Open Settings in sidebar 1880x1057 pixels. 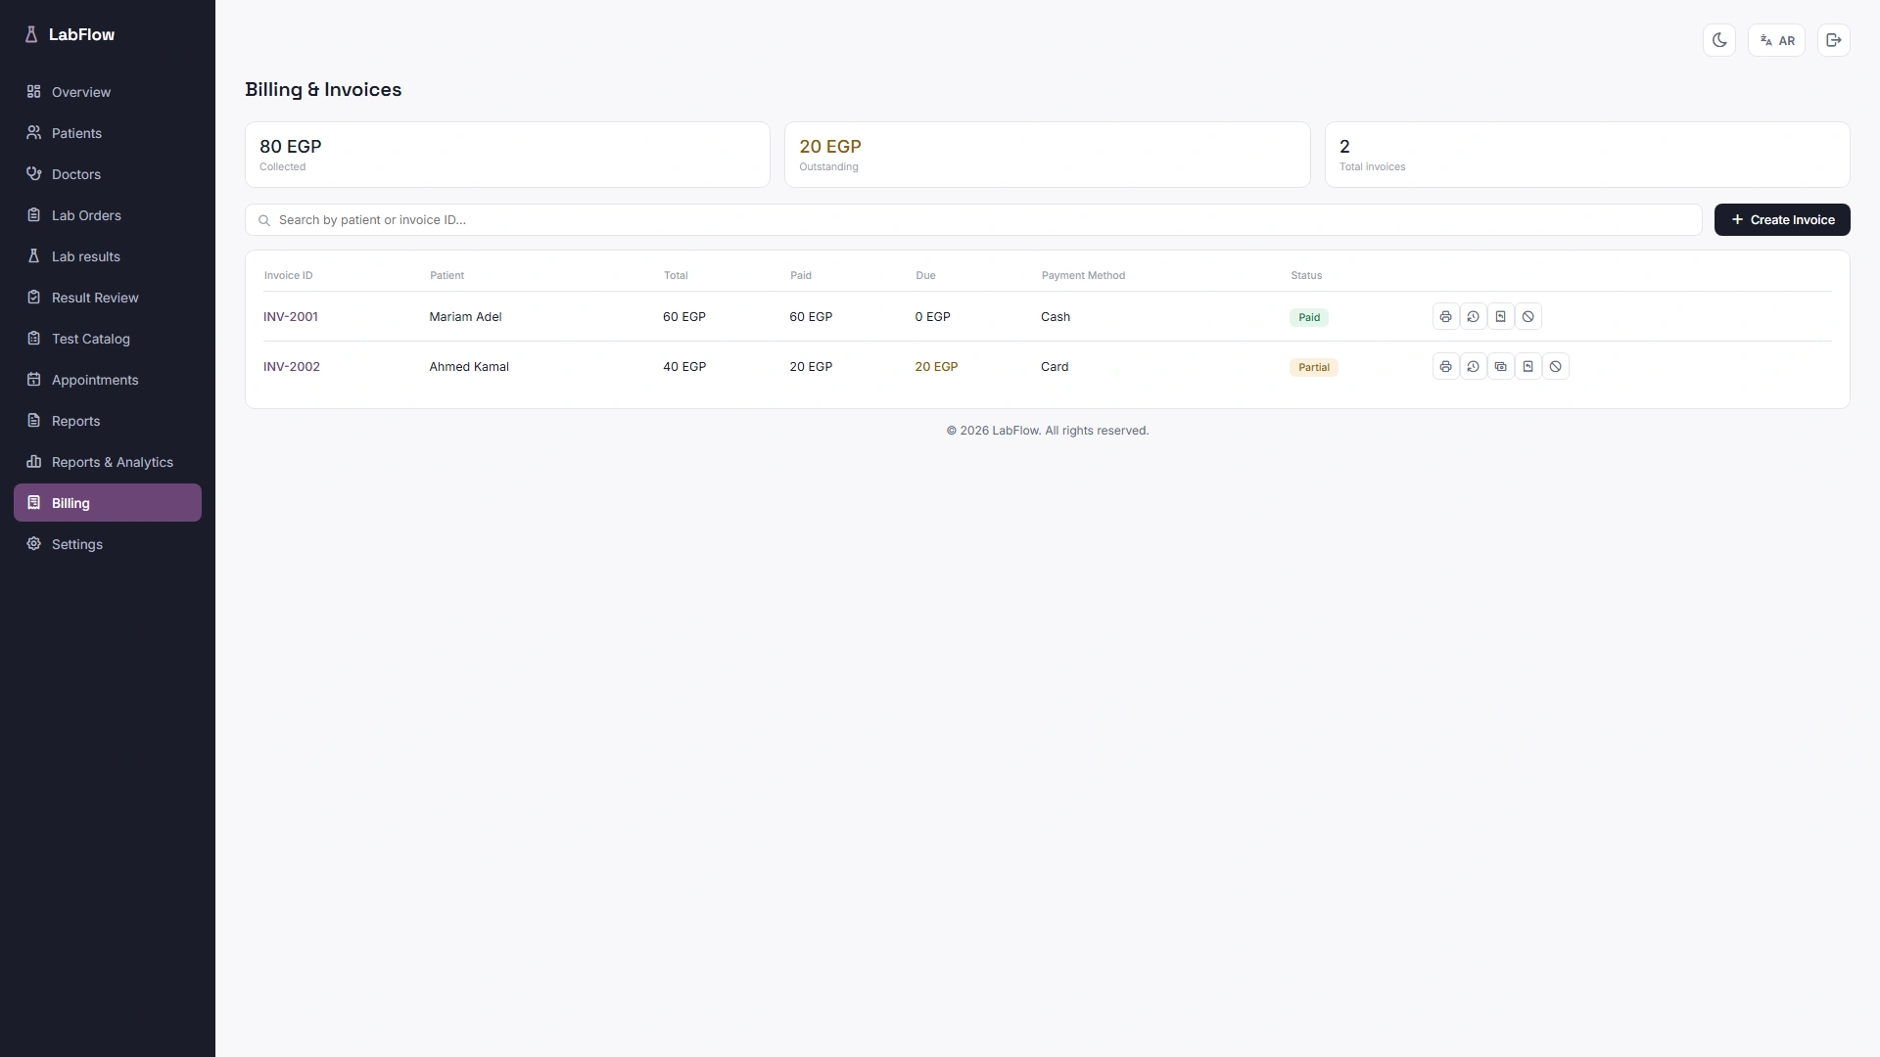[x=108, y=544]
